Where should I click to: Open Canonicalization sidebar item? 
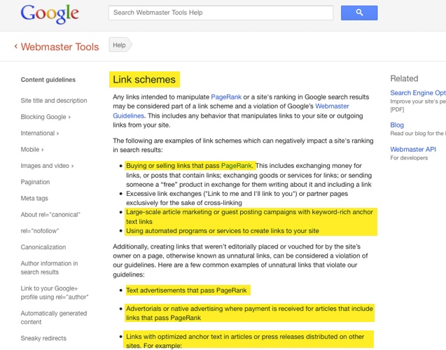coord(43,247)
